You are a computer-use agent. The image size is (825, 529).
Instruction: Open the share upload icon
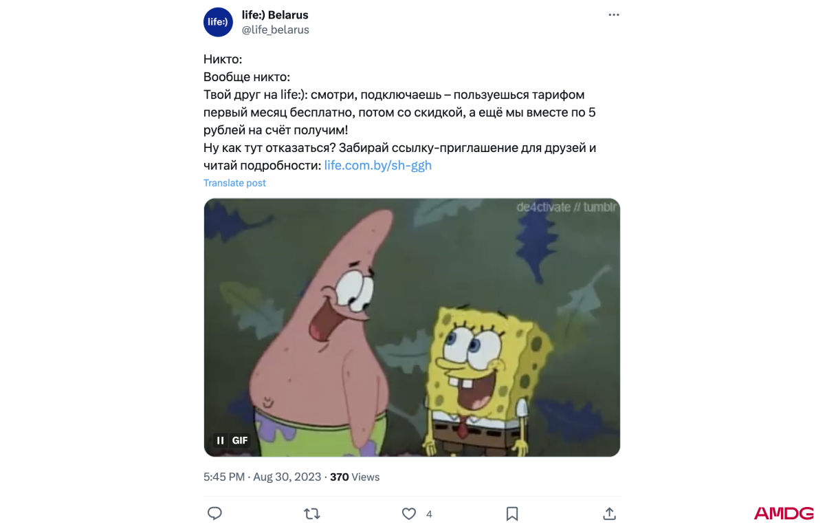[x=609, y=513]
